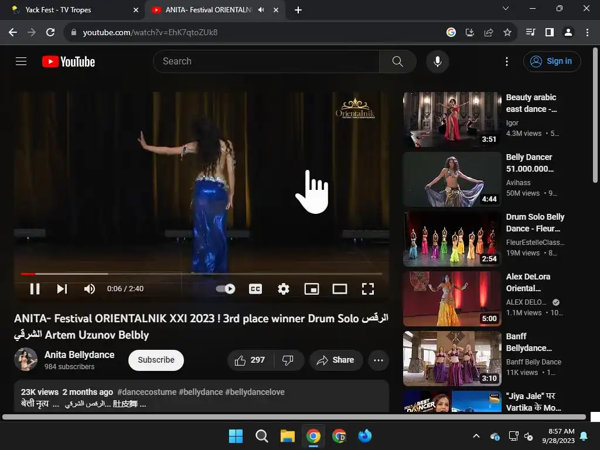Bookmark this page star icon

(507, 33)
